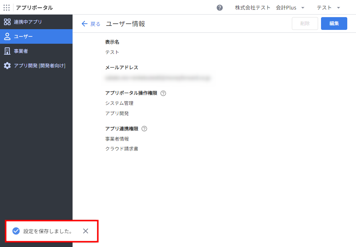The width and height of the screenshot is (356, 247).
Task: Click the クラウド請求書 permission entry
Action: (x=122, y=149)
